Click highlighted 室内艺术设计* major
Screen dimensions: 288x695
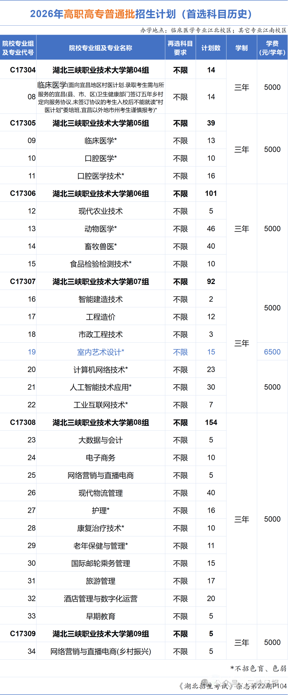(x=100, y=352)
